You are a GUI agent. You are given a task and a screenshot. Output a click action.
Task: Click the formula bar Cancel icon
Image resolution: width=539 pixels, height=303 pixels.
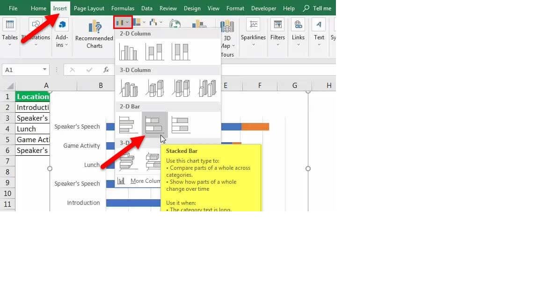point(72,70)
